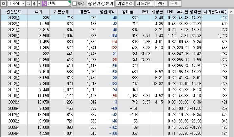The width and height of the screenshot is (234, 137).
Task: Click PER value 31.03 in 2017년 row
Action: (145, 54)
